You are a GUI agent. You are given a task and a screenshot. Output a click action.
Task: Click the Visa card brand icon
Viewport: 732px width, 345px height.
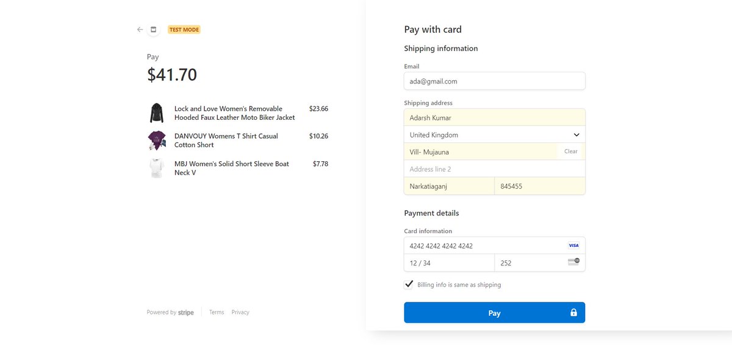(x=573, y=245)
